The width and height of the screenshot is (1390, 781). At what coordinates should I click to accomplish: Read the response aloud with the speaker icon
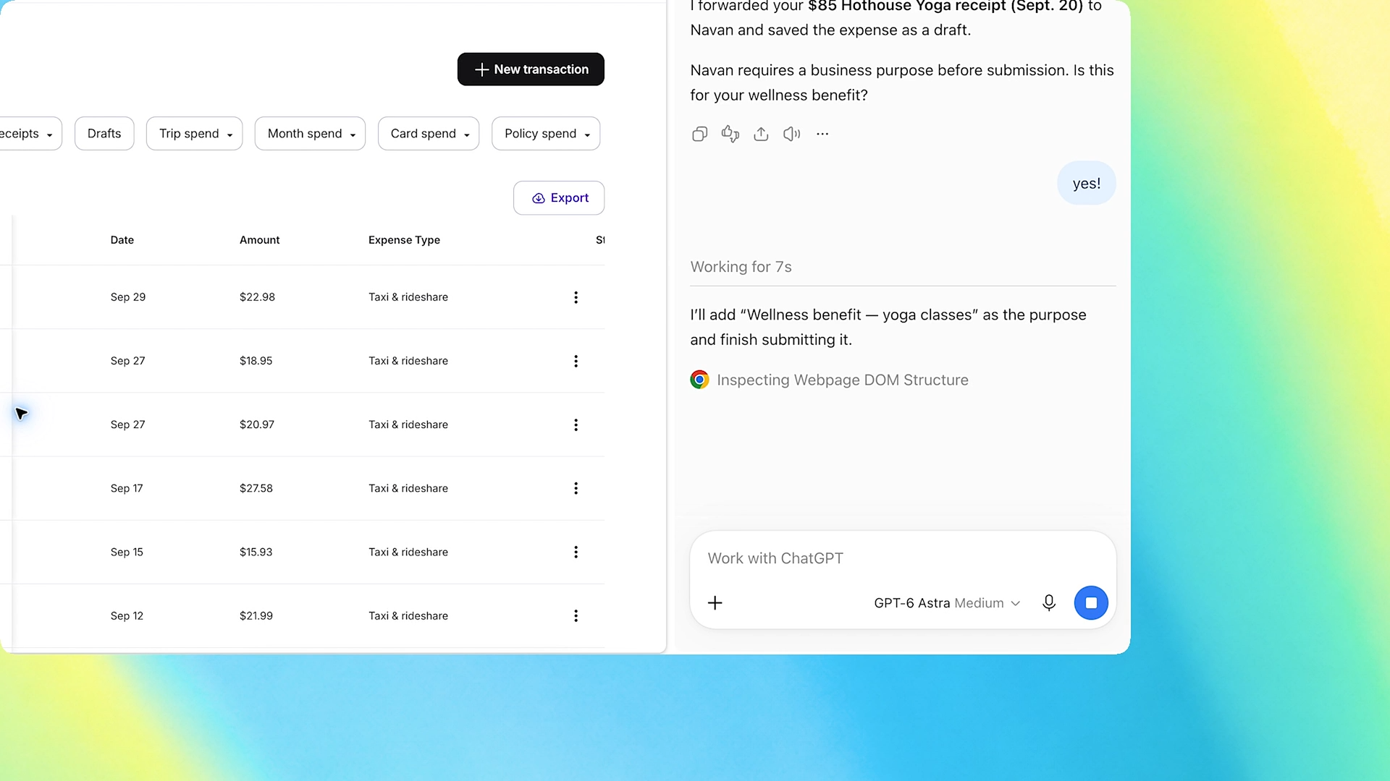pyautogui.click(x=791, y=134)
